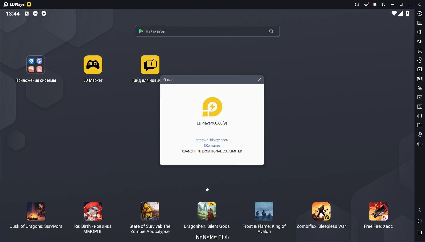Click 'XUANZHI INTERNATIONAL CO., LIMITED' text
Screen dimensions: 425x242
pos(212,151)
